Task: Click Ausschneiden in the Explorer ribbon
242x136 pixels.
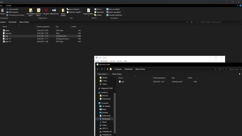Action: pos(12,9)
